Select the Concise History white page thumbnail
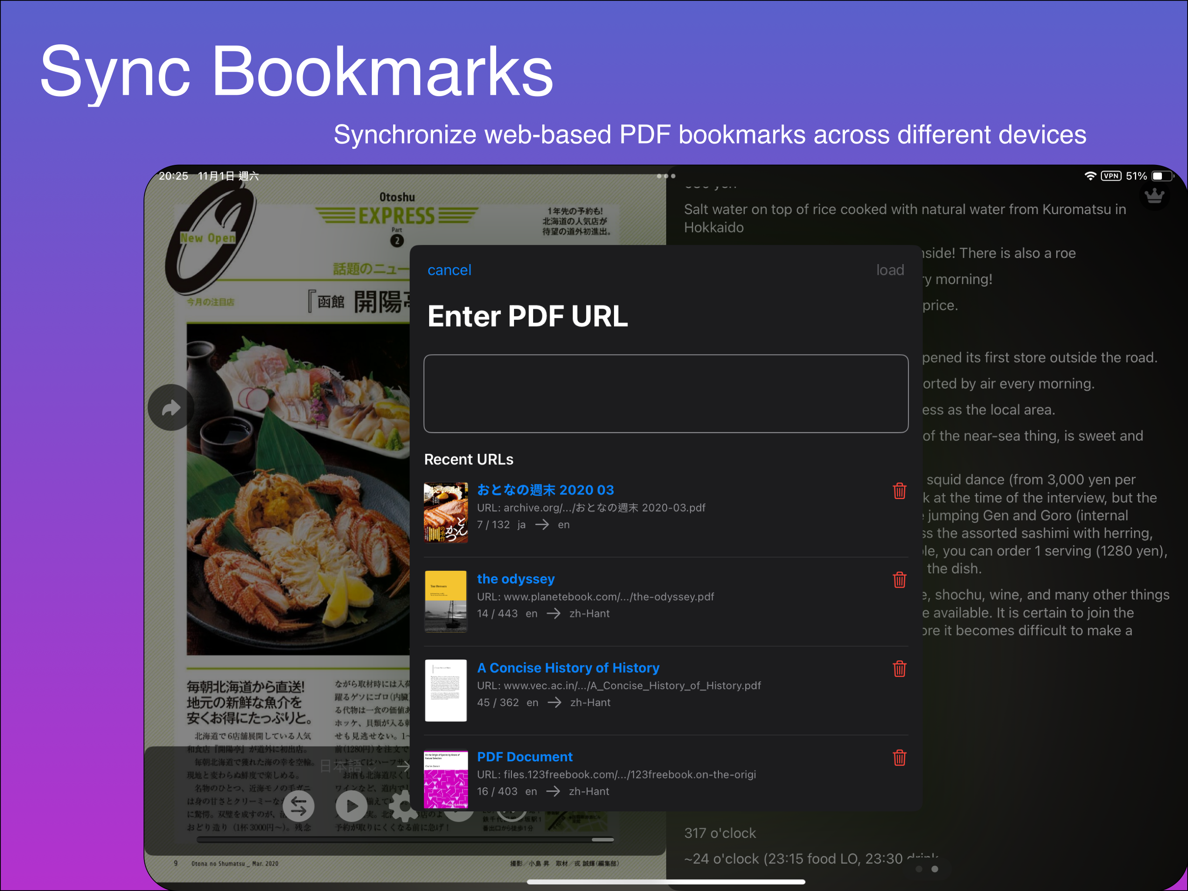 pos(446,690)
